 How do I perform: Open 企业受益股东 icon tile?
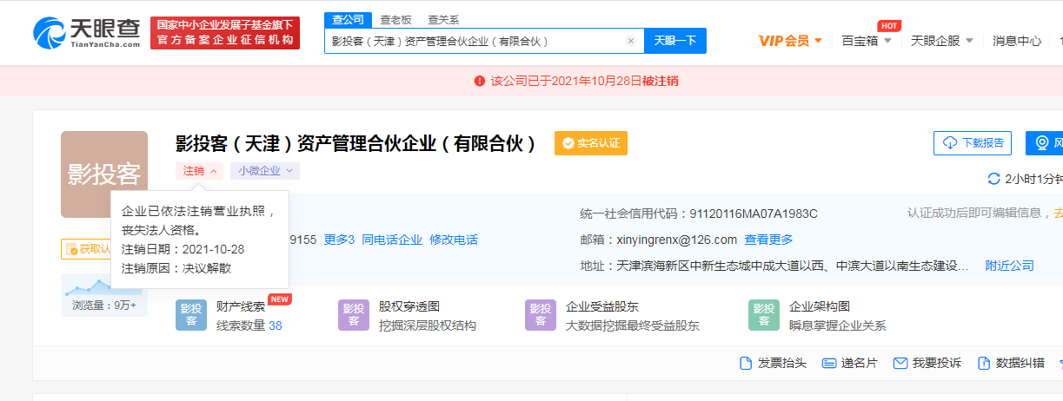[541, 315]
